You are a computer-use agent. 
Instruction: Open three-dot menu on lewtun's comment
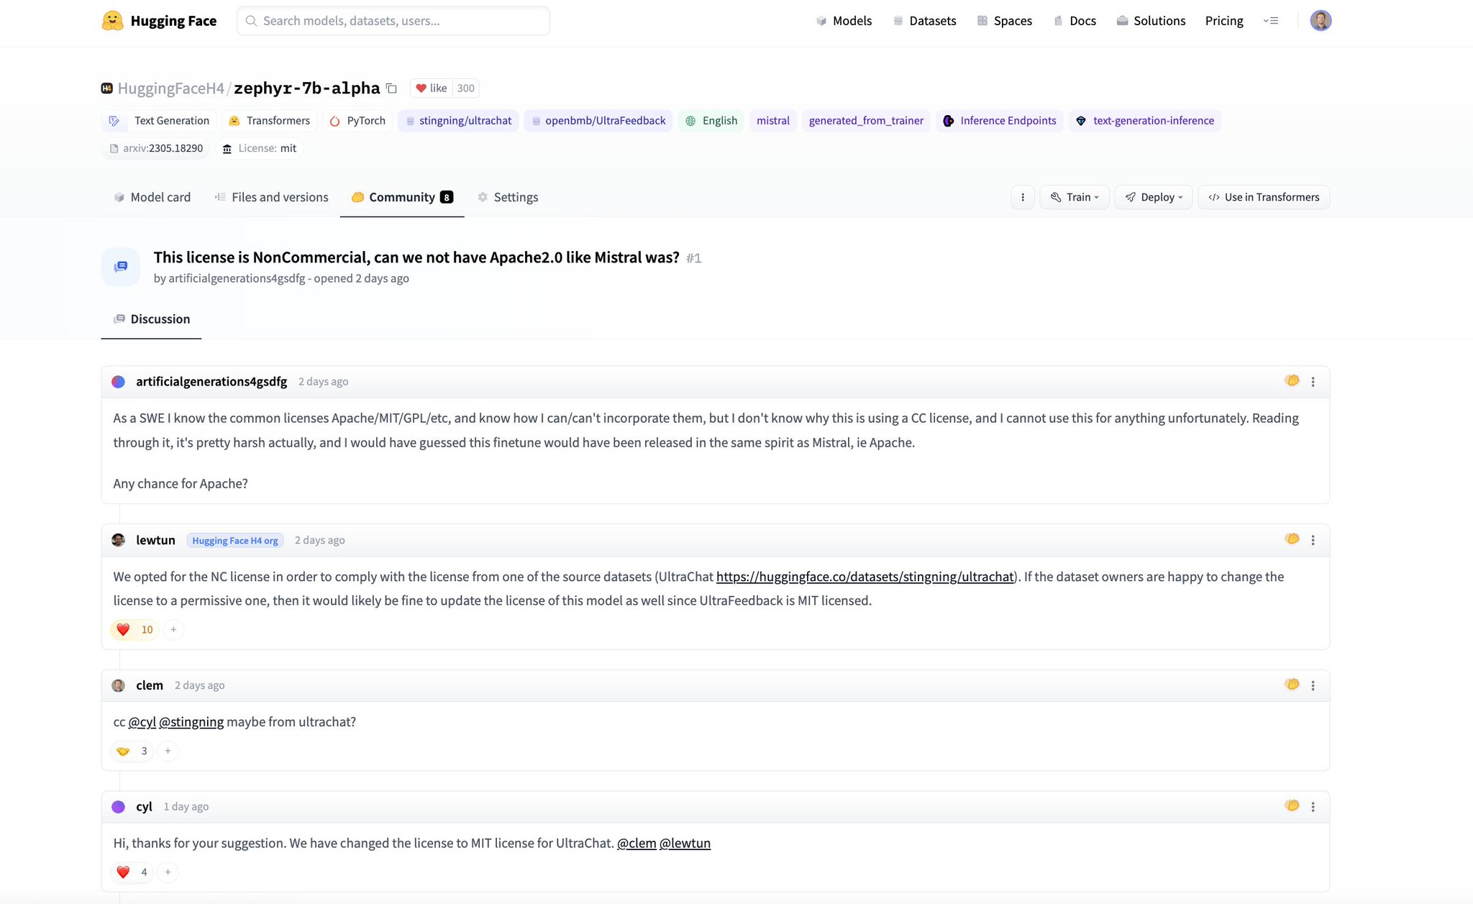1313,540
